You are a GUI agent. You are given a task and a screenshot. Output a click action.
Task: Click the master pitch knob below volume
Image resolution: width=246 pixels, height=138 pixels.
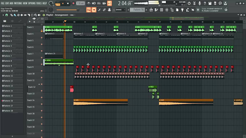(51, 10)
